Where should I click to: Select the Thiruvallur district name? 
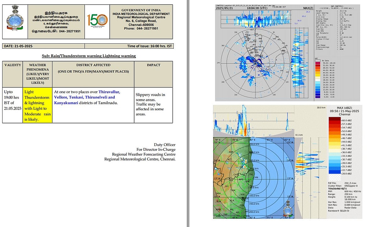click(x=109, y=92)
